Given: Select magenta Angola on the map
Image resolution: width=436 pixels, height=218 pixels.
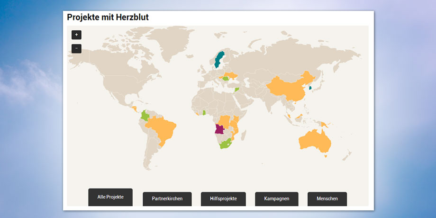Looking at the screenshot, I should click(219, 130).
